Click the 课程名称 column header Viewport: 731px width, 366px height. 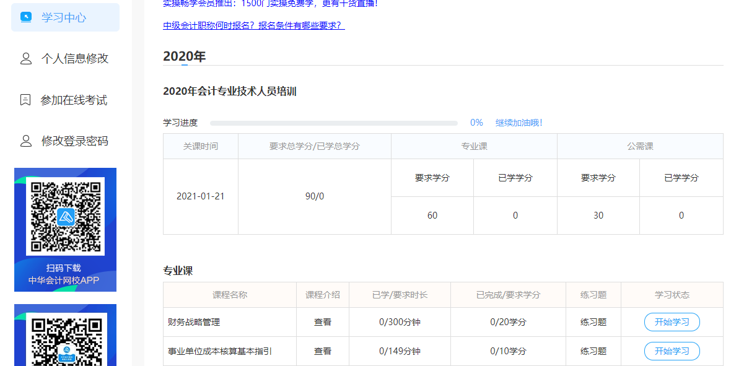tap(230, 295)
